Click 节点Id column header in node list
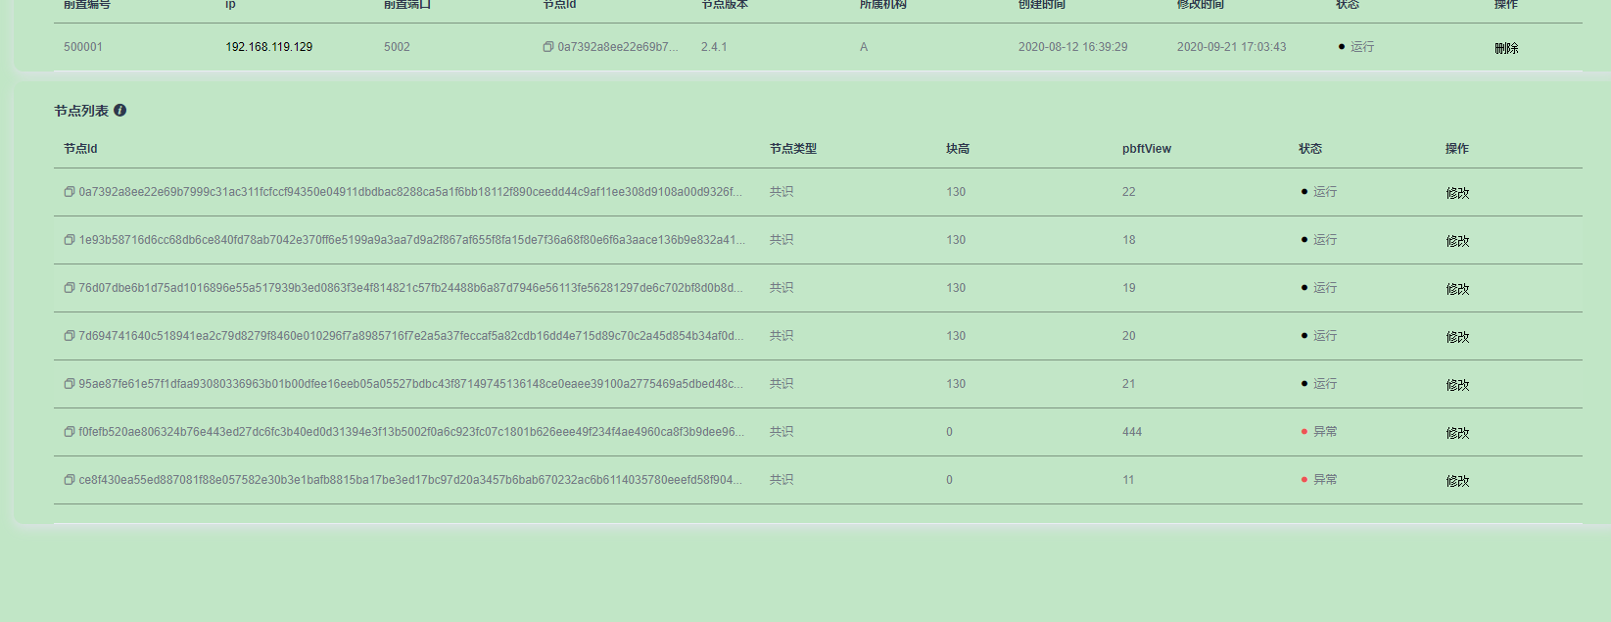1611x622 pixels. (80, 149)
